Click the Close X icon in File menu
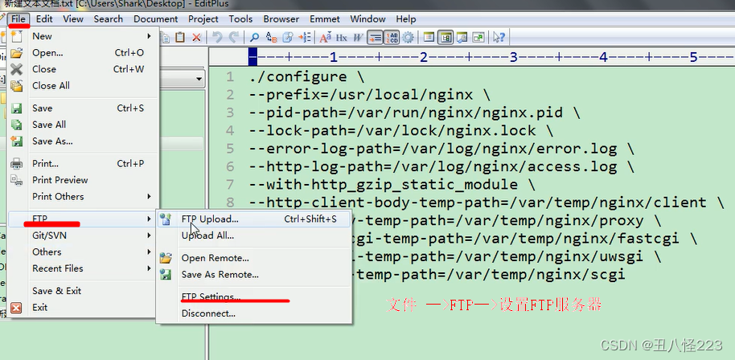The width and height of the screenshot is (735, 360). 16,69
